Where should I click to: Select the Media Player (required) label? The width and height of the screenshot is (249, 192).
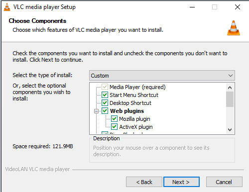click(137, 87)
